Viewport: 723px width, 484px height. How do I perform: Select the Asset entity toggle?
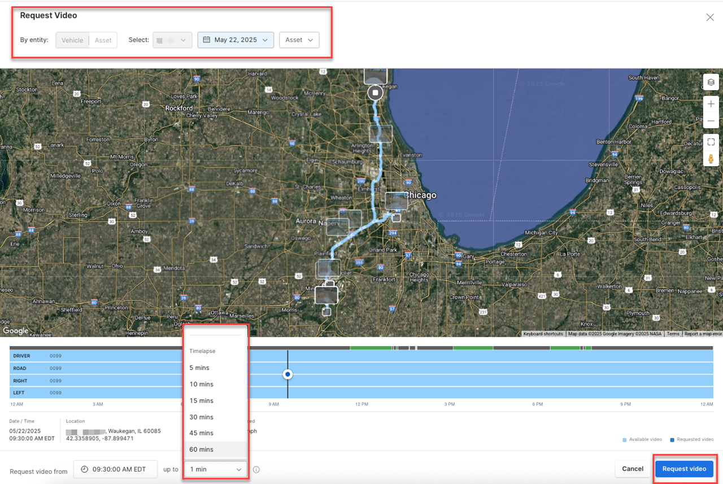coord(103,40)
